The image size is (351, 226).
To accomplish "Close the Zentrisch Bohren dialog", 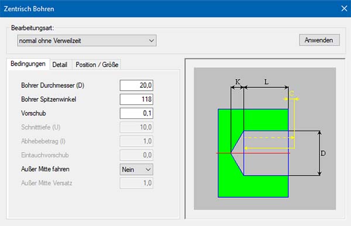I will 344,9.
